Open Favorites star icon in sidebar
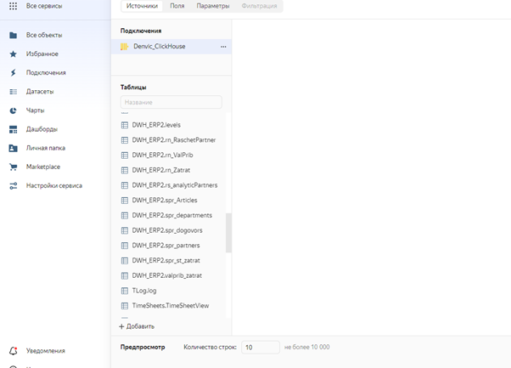511x368 pixels. pos(13,54)
